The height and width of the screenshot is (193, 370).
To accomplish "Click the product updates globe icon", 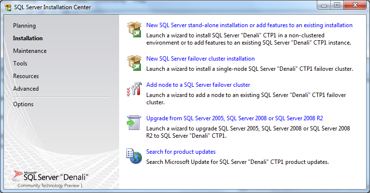I will [x=134, y=156].
